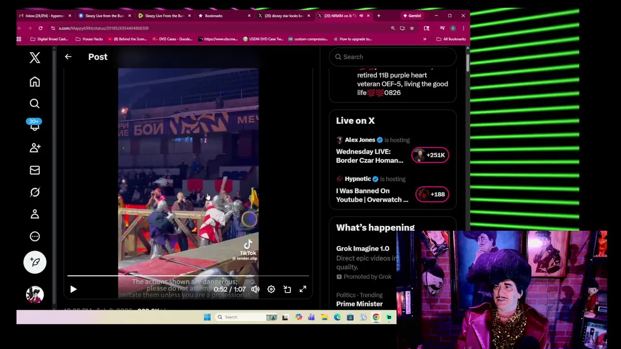The image size is (621, 349).
Task: Bookmark this page star icon
Action: pos(412,28)
